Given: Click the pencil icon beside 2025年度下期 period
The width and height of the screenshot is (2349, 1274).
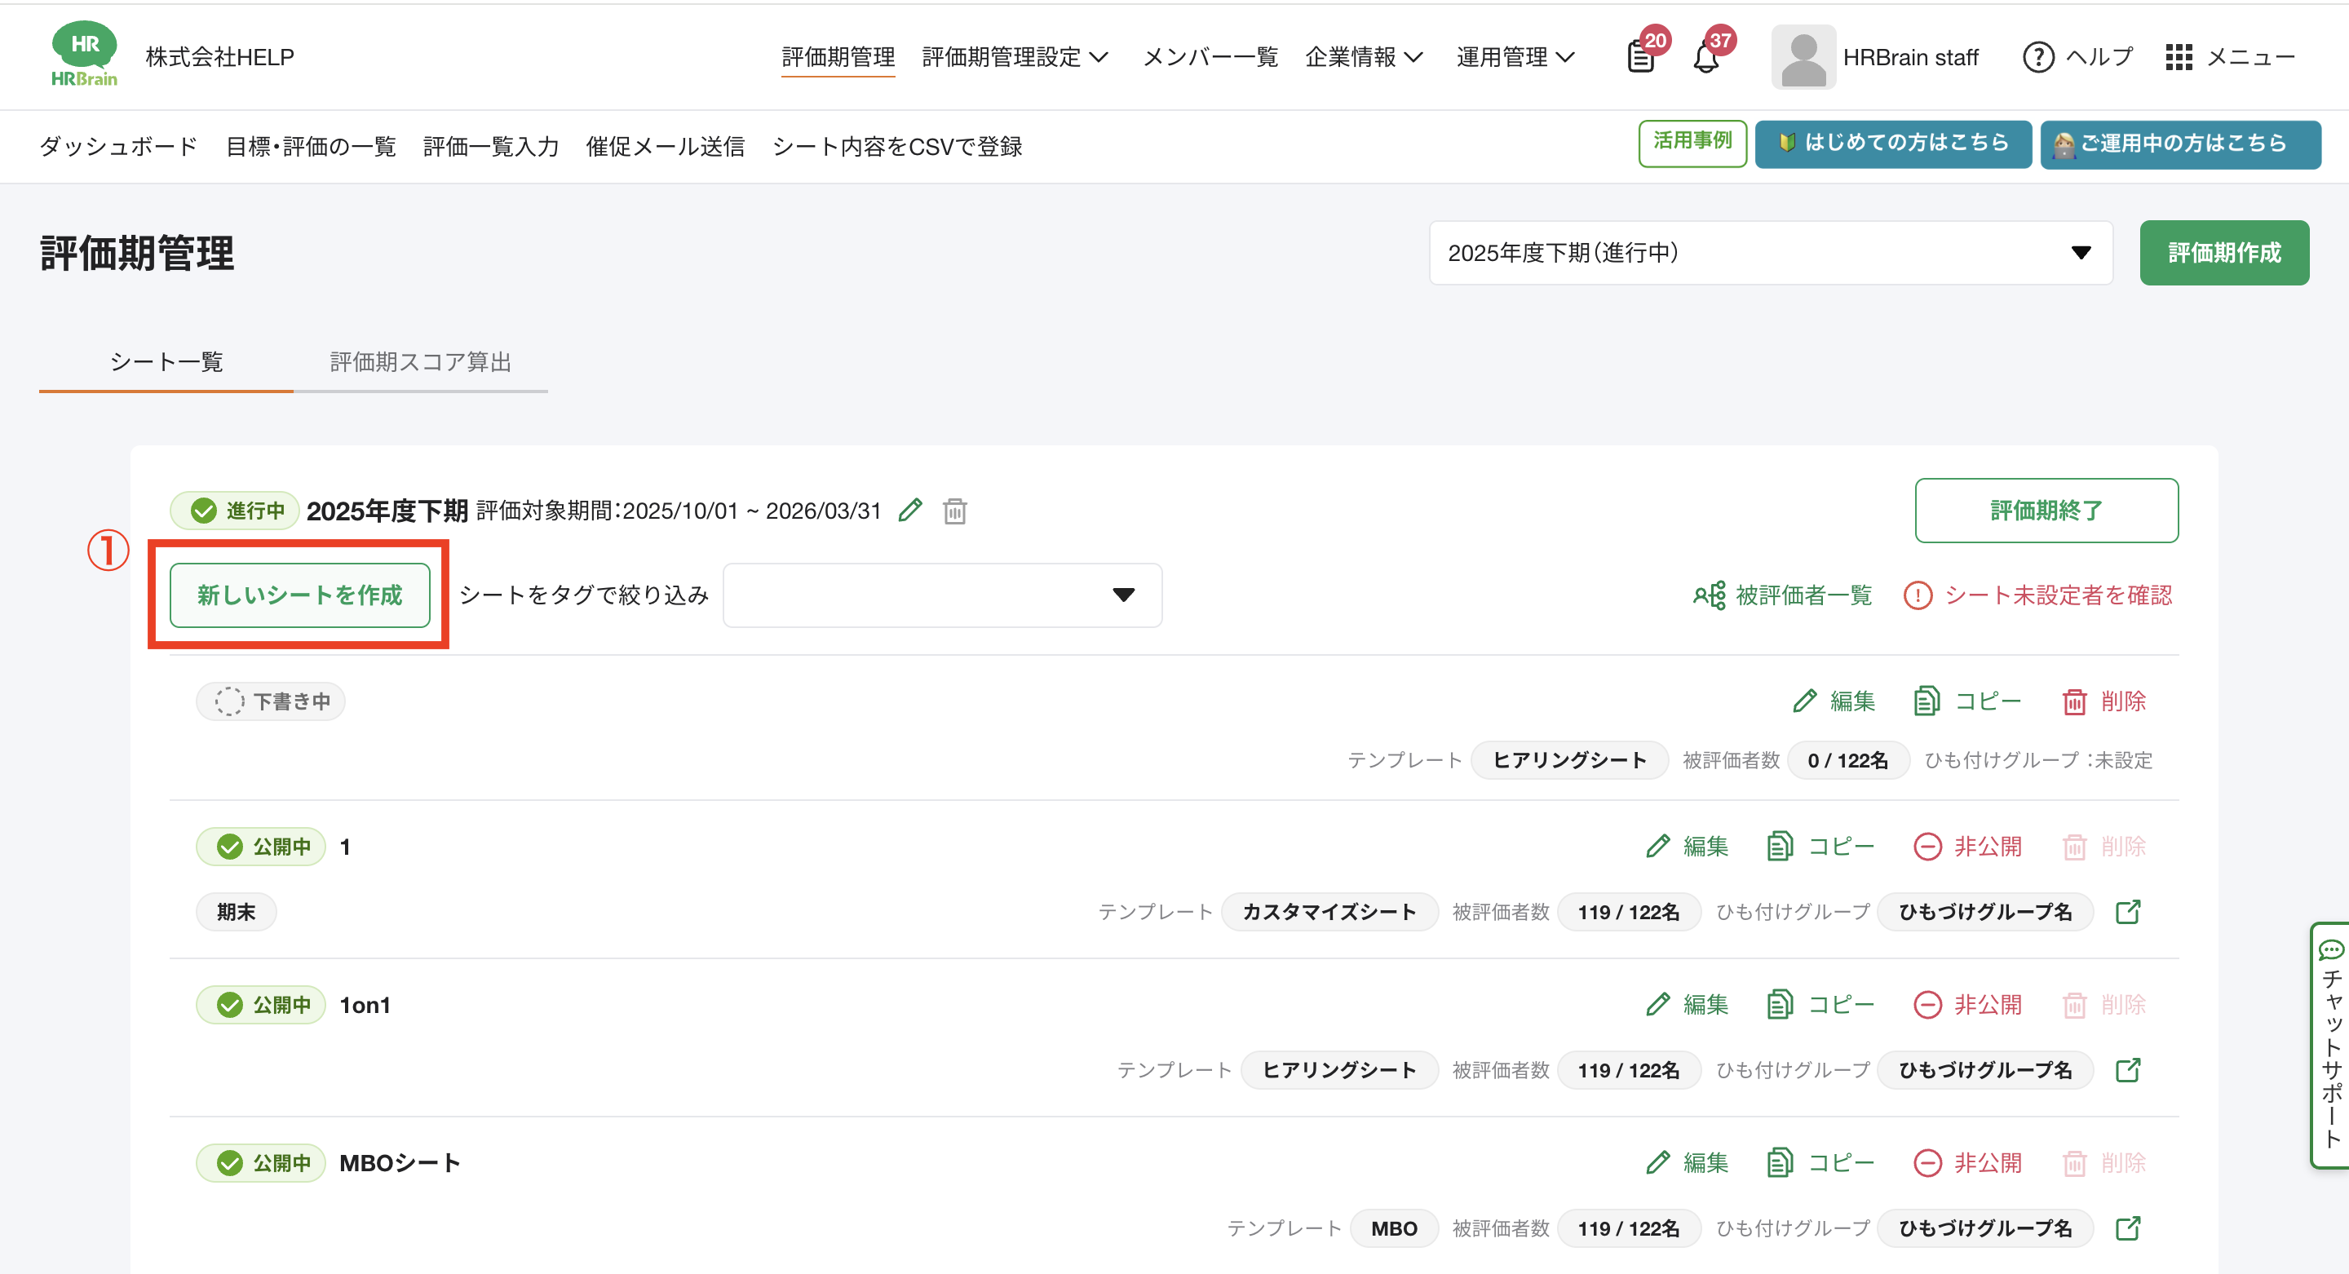Looking at the screenshot, I should pyautogui.click(x=910, y=510).
